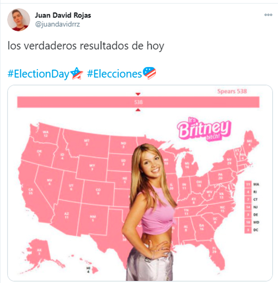Open the attached map image of the tweet
Viewport: 278px width, 283px height.
tap(140, 183)
